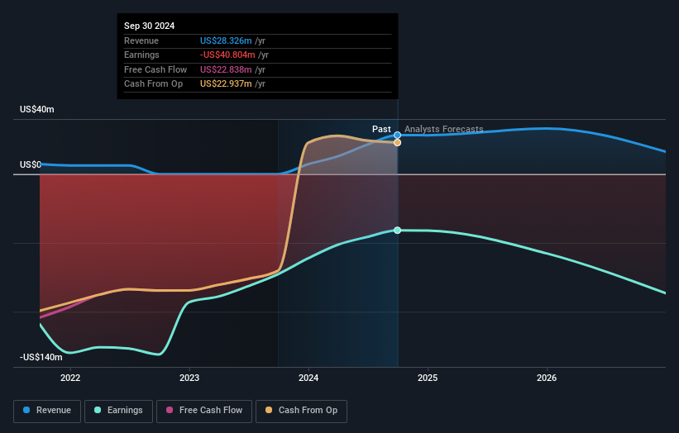Click the -US$40.804m earnings value in tooltip

pos(227,55)
